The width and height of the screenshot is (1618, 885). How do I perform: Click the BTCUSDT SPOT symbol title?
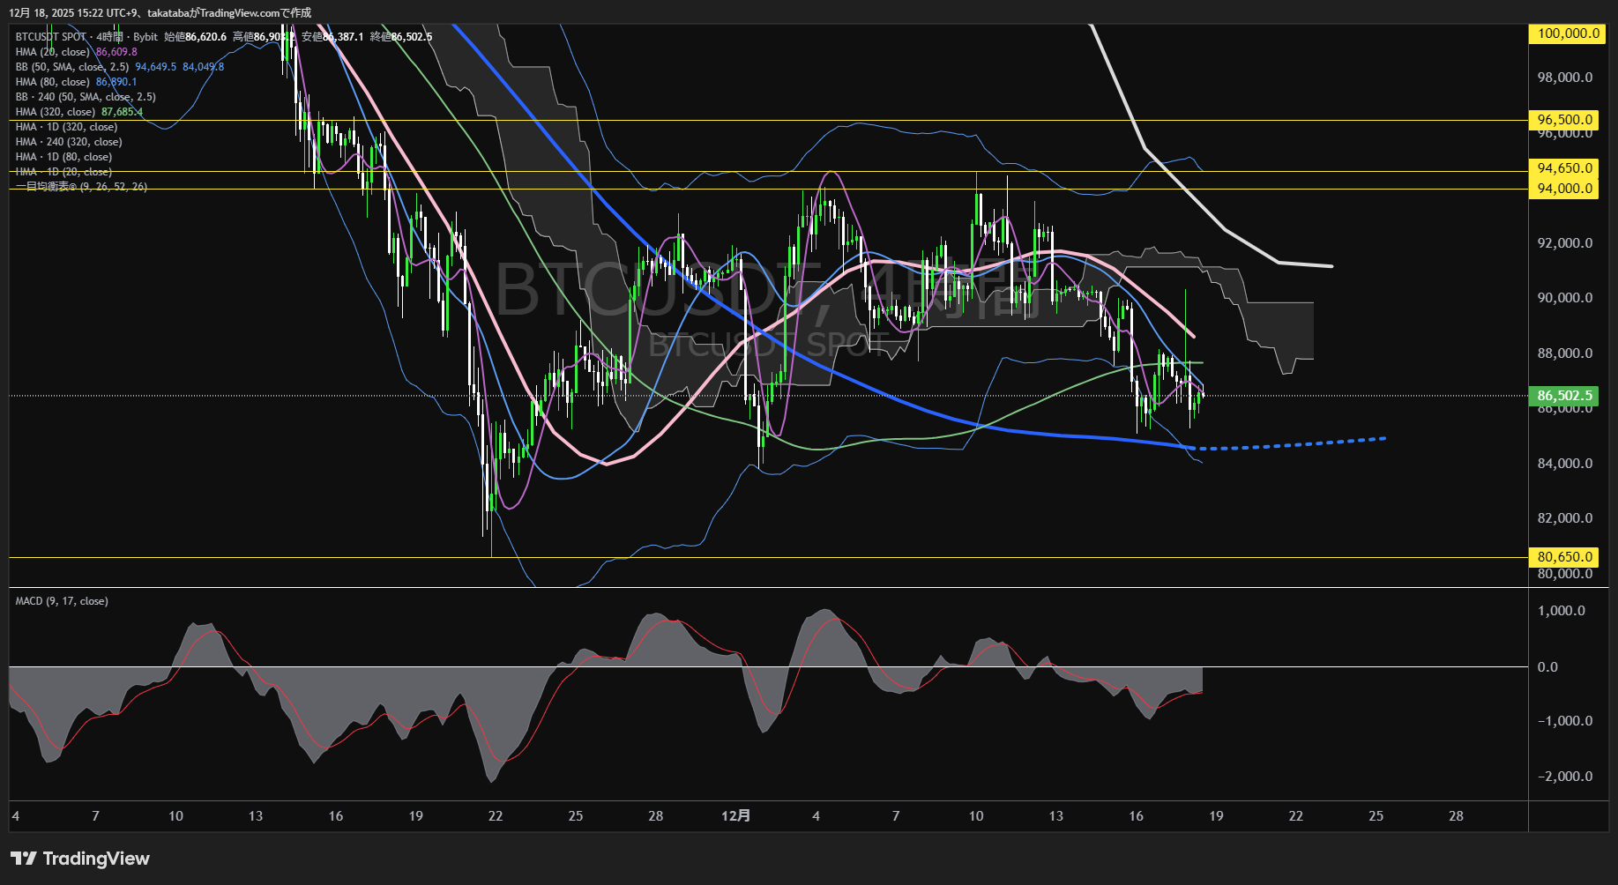pyautogui.click(x=51, y=37)
